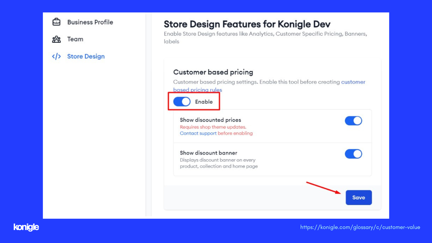Click the Store Design code brackets icon
The height and width of the screenshot is (243, 432).
(x=56, y=56)
